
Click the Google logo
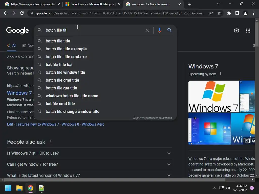pos(17,31)
